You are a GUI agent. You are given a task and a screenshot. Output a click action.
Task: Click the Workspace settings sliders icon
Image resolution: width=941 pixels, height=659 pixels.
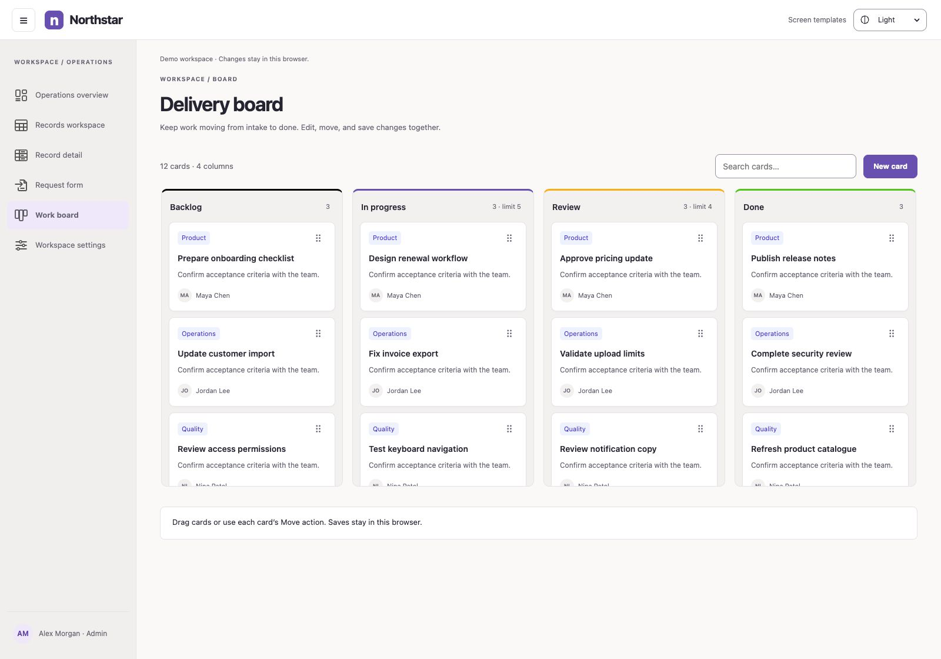coord(21,245)
